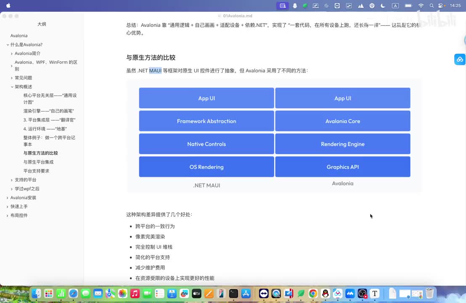
Task: Expand the 快速上手 outline section
Action: 8,207
